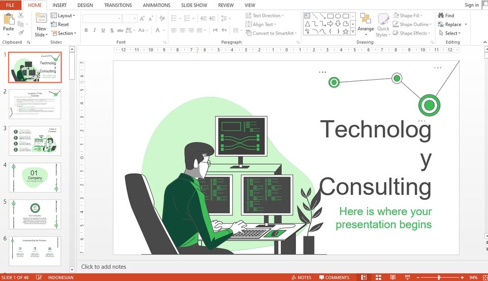Toggle Align Right paragraph alignment

[x=191, y=30]
